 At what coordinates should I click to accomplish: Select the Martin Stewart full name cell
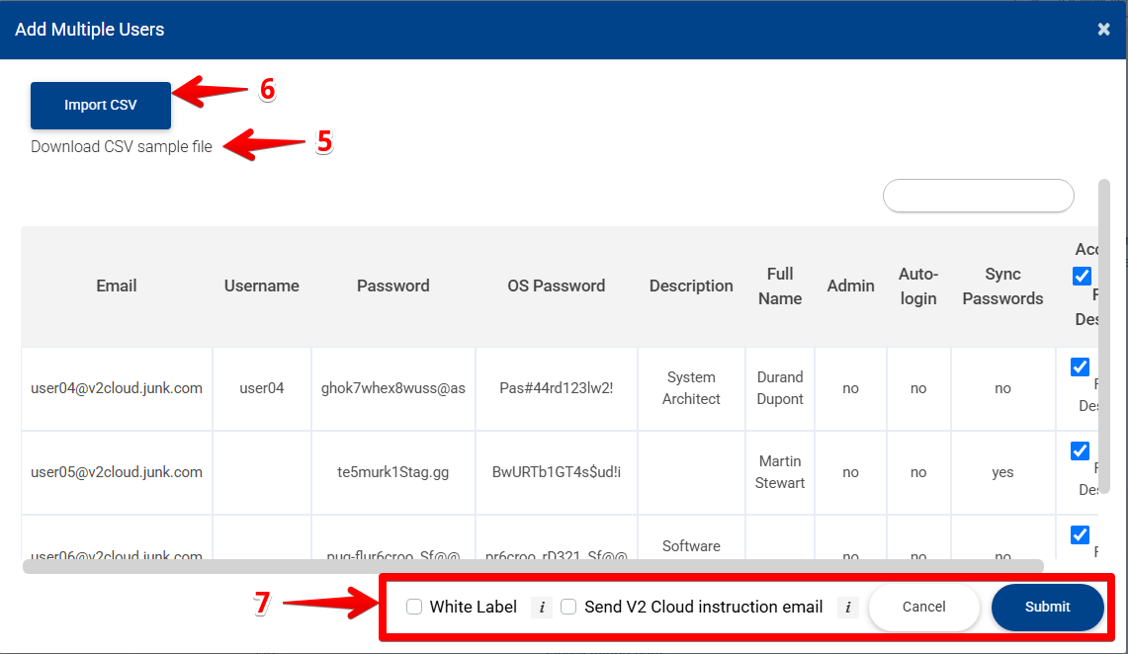[780, 472]
